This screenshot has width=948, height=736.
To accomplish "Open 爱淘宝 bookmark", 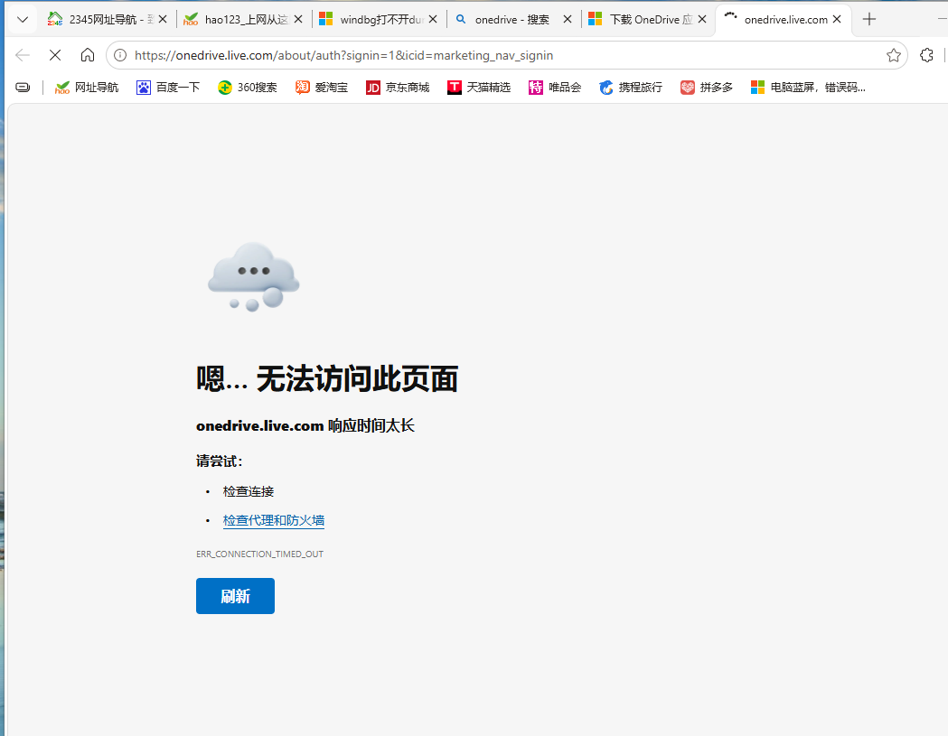I will point(322,88).
